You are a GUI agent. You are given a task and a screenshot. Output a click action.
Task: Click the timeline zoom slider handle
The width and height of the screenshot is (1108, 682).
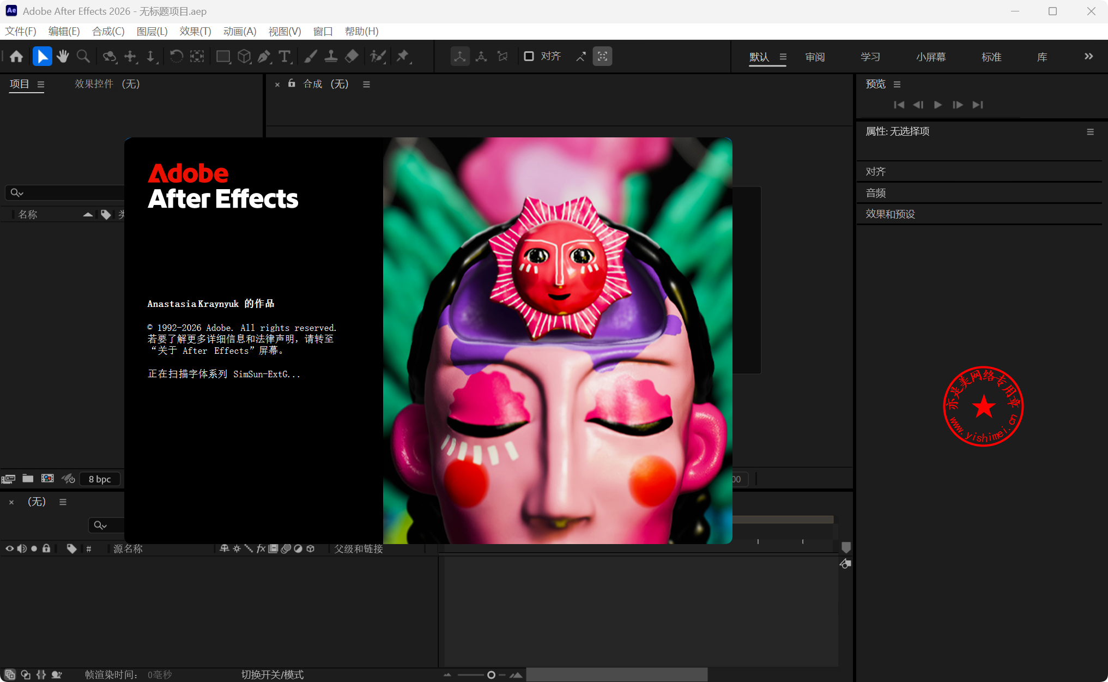[x=491, y=675]
